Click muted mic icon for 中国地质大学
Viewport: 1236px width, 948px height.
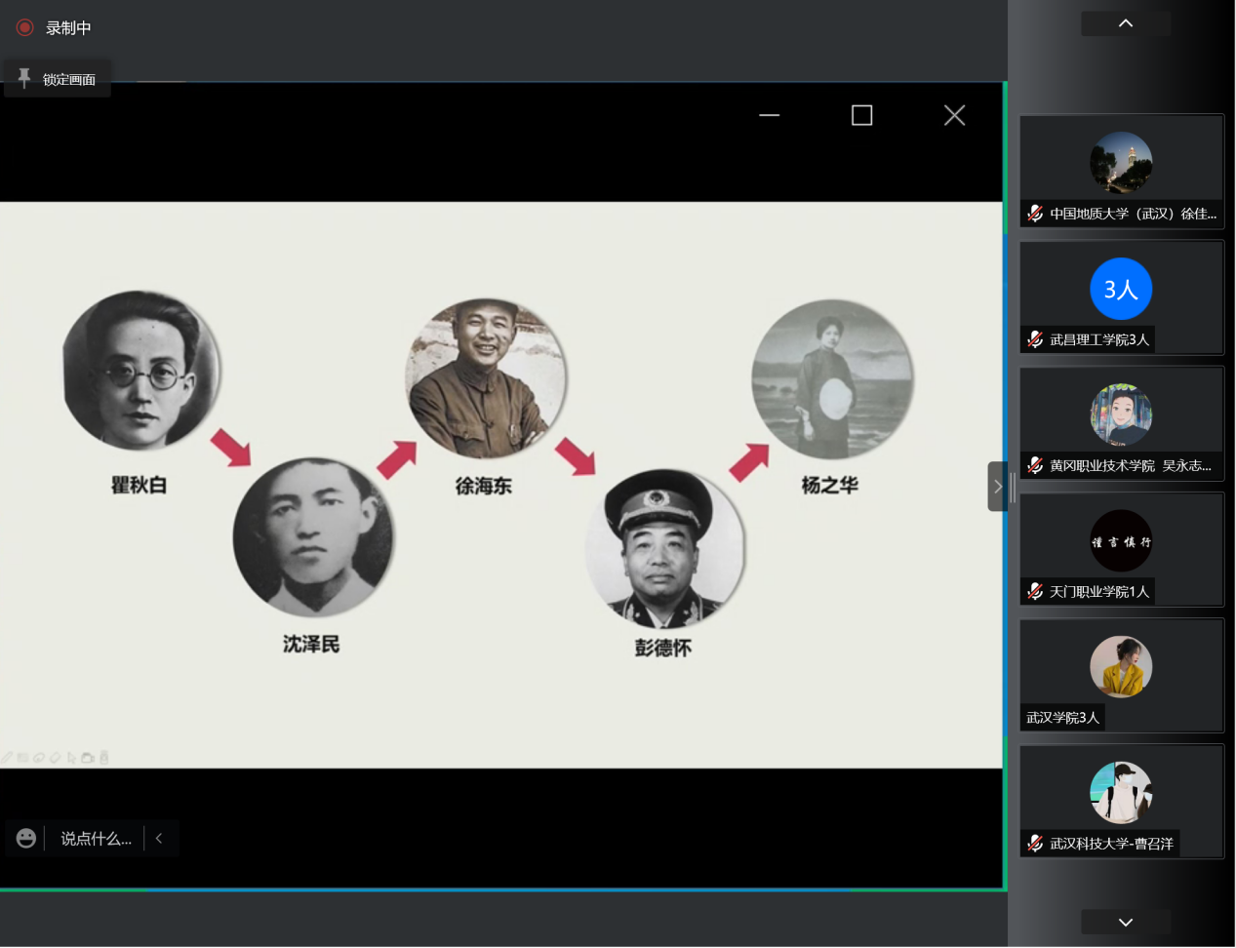point(1035,214)
